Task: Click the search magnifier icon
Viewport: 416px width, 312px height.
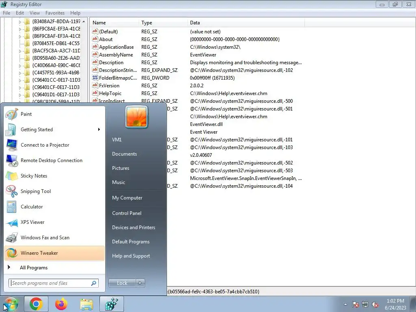Action: pyautogui.click(x=94, y=283)
